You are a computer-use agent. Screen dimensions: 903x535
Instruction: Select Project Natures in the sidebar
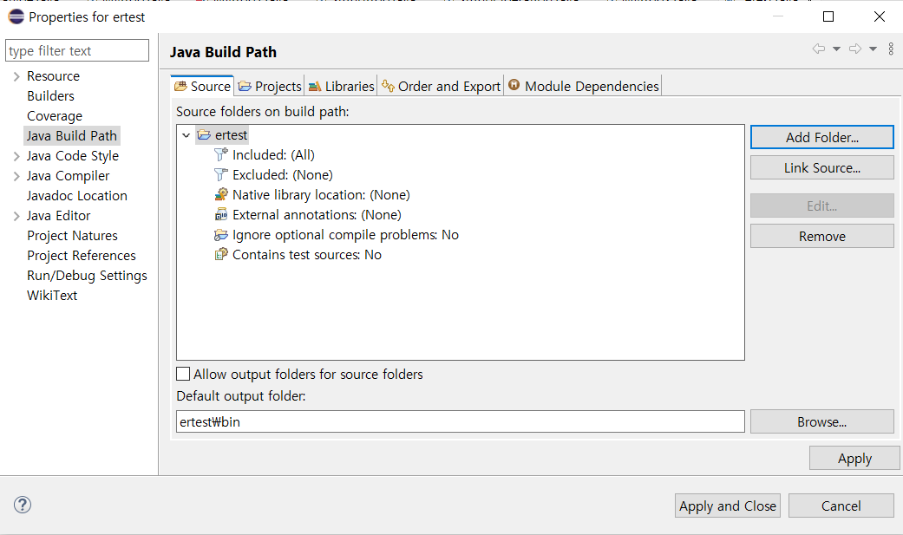point(72,236)
